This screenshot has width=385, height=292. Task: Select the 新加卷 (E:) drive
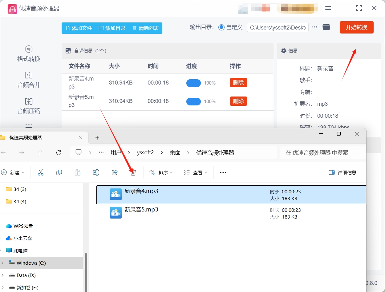point(24,287)
